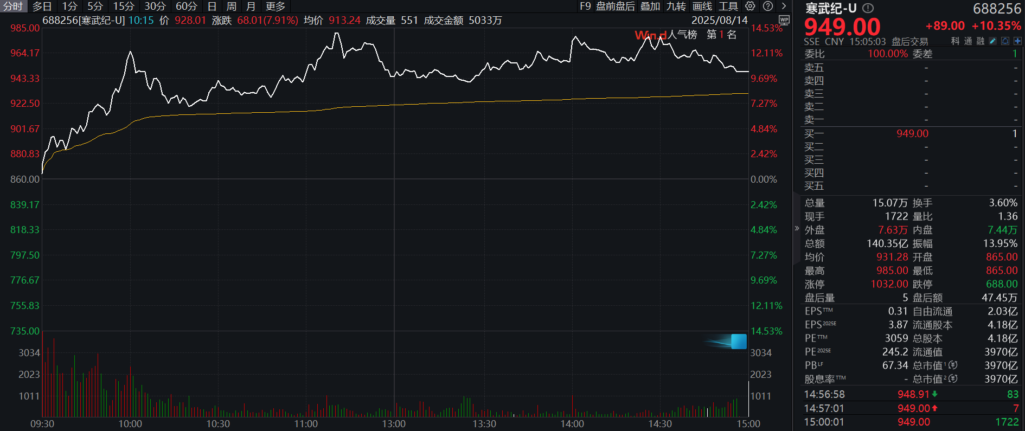
Task: Click currency icon beside 总市值2
Action: pyautogui.click(x=953, y=378)
